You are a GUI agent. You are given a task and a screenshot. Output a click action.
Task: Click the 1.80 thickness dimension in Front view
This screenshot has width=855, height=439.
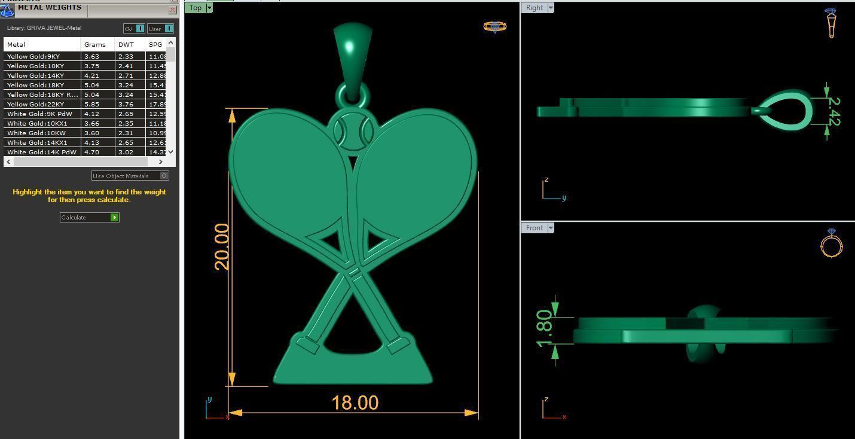pos(544,328)
